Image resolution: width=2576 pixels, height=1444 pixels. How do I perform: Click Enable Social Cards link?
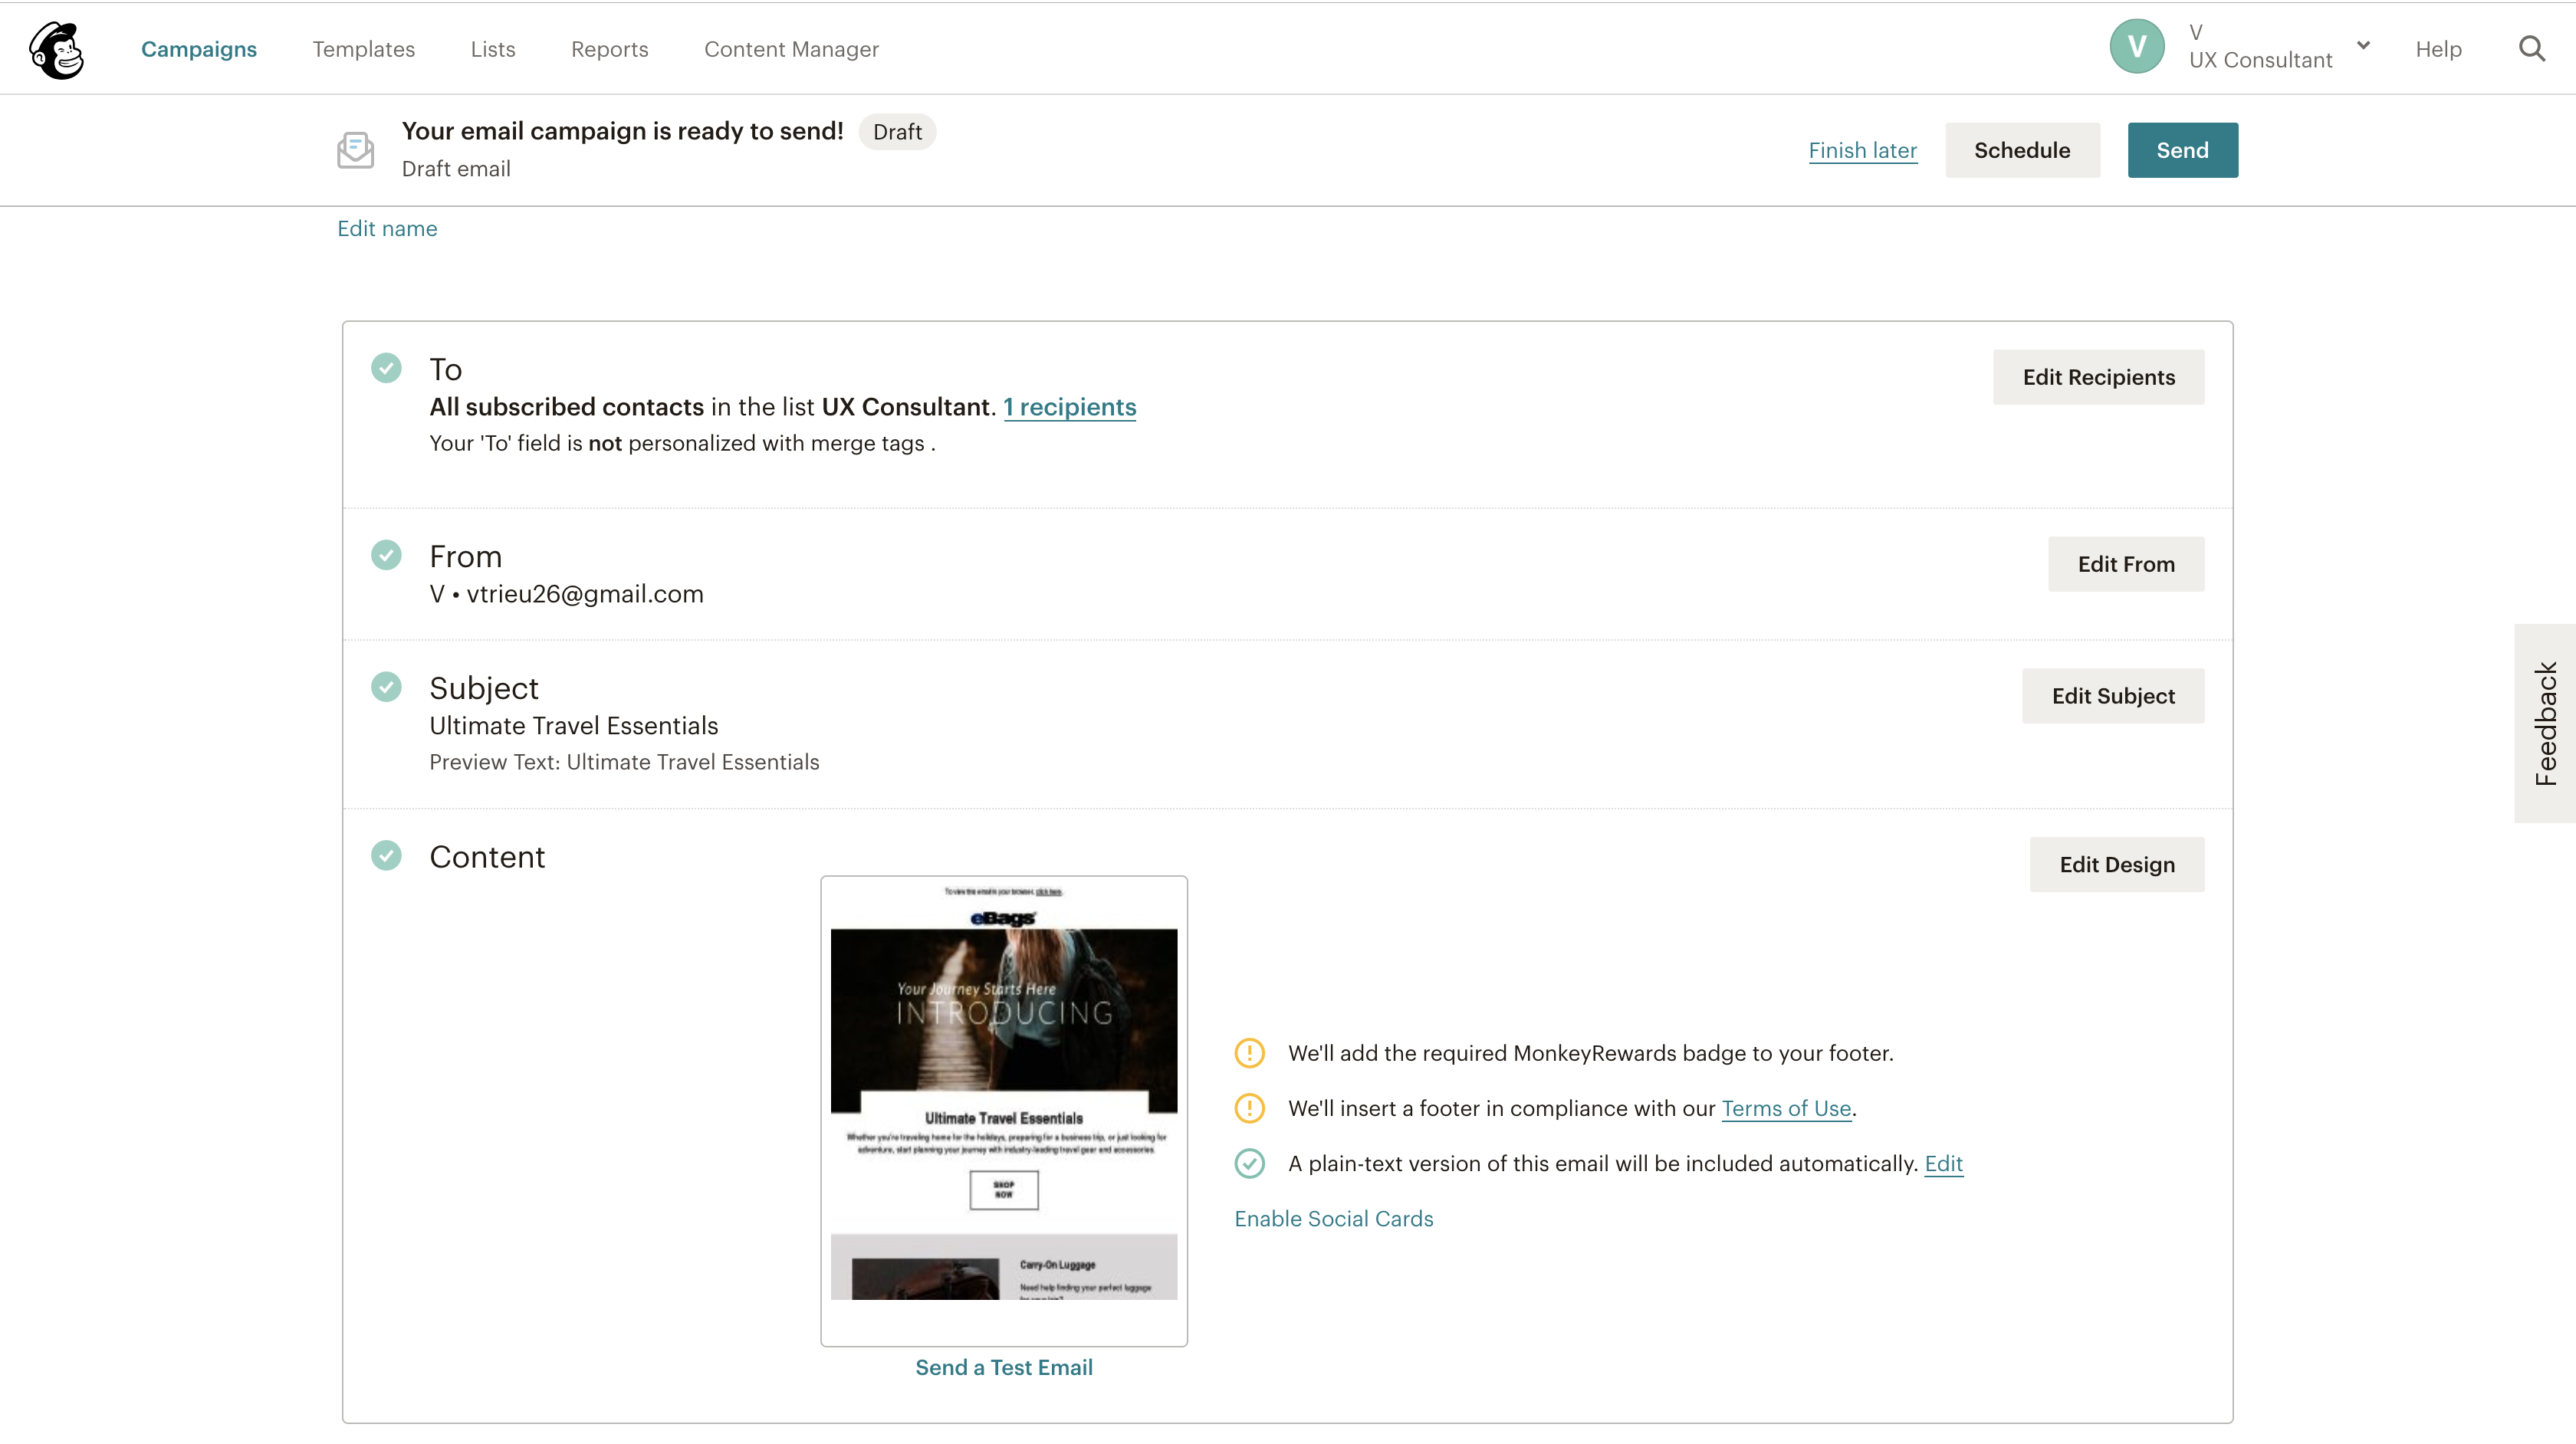point(1333,1218)
